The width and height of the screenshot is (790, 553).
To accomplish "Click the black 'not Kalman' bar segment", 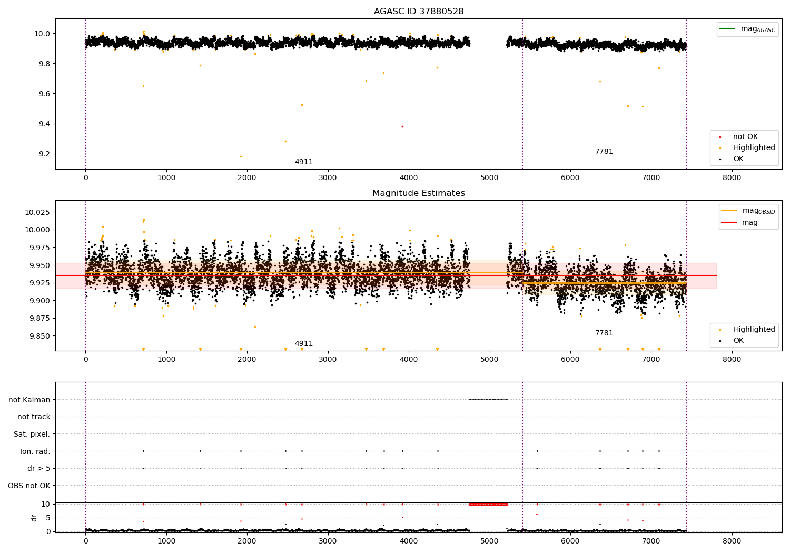I will [x=488, y=399].
